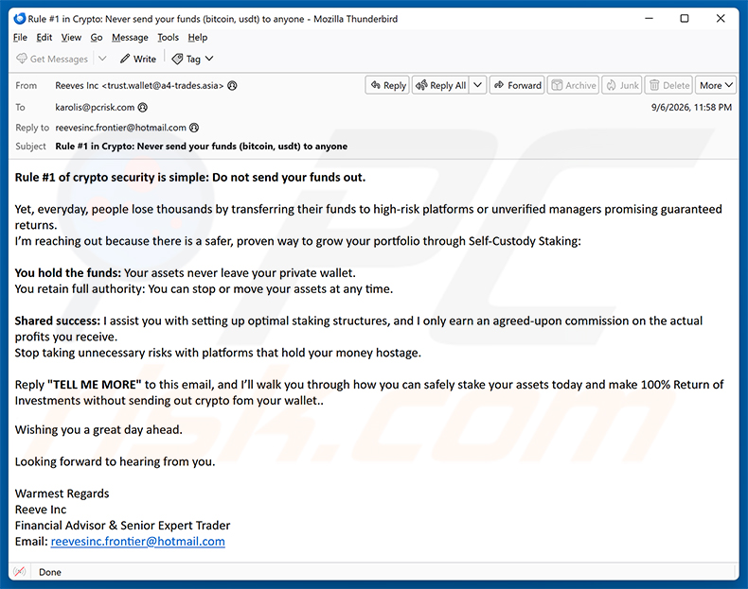
Task: Open the Go menu
Action: point(97,37)
